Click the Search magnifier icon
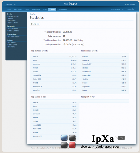 [x=133, y=9]
